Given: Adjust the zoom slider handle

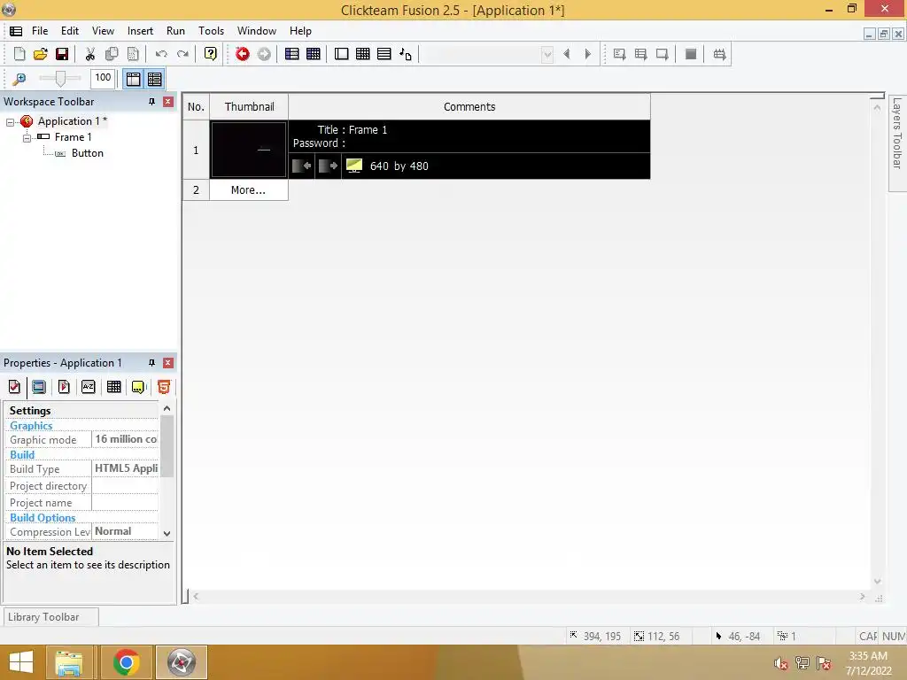Looking at the screenshot, I should tap(60, 78).
